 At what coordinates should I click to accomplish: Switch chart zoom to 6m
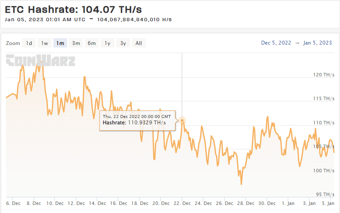pyautogui.click(x=92, y=43)
